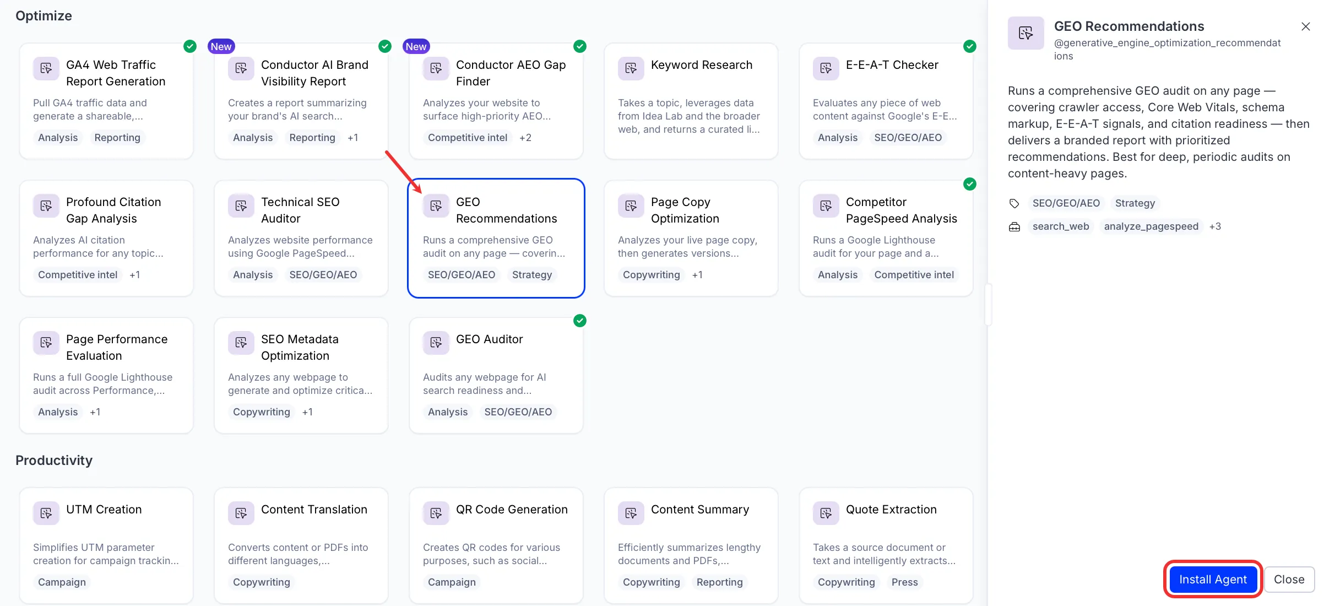Expand the +3 more tools indicator
Image resolution: width=1324 pixels, height=606 pixels.
pos(1215,226)
